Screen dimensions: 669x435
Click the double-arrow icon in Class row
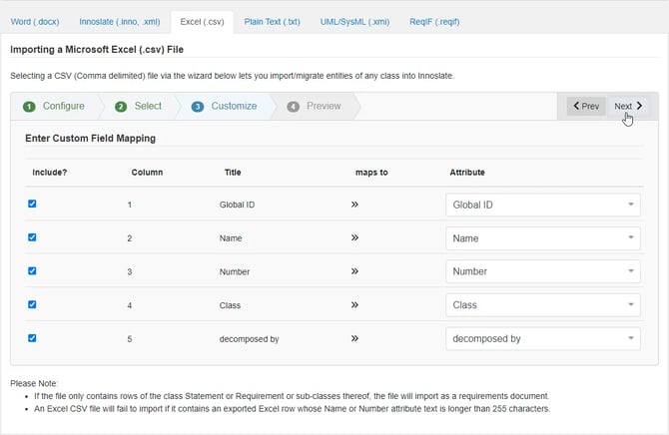click(x=354, y=305)
